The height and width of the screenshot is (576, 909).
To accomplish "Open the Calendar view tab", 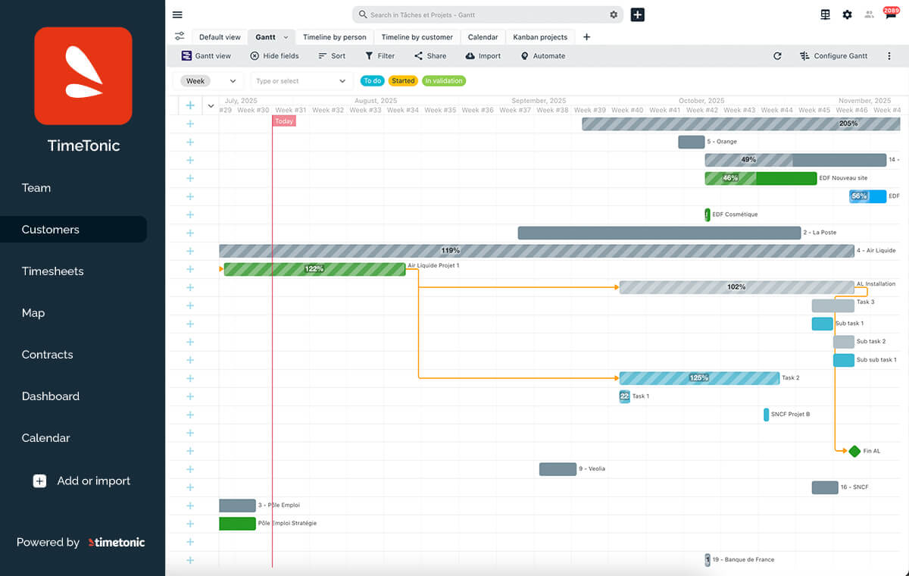I will (483, 37).
